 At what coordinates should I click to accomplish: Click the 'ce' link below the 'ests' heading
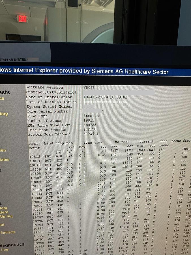(2, 99)
